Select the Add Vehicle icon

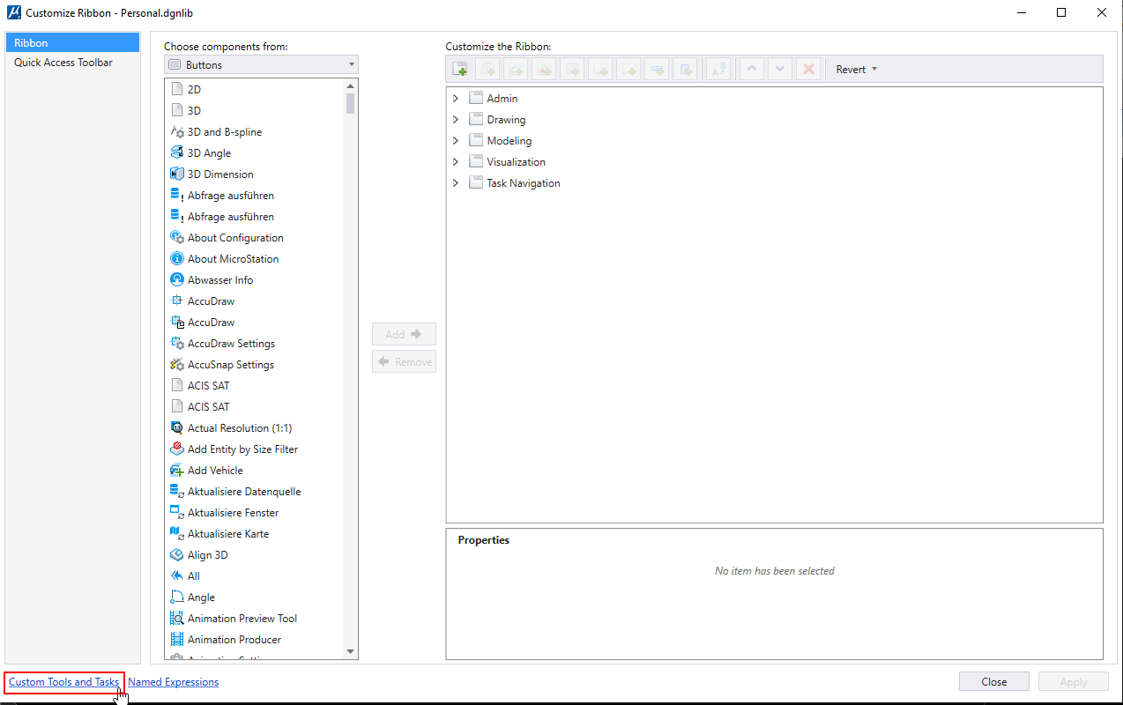(x=176, y=471)
